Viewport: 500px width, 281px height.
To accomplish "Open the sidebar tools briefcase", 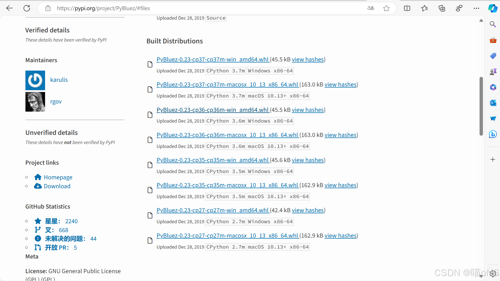I will click(x=493, y=40).
